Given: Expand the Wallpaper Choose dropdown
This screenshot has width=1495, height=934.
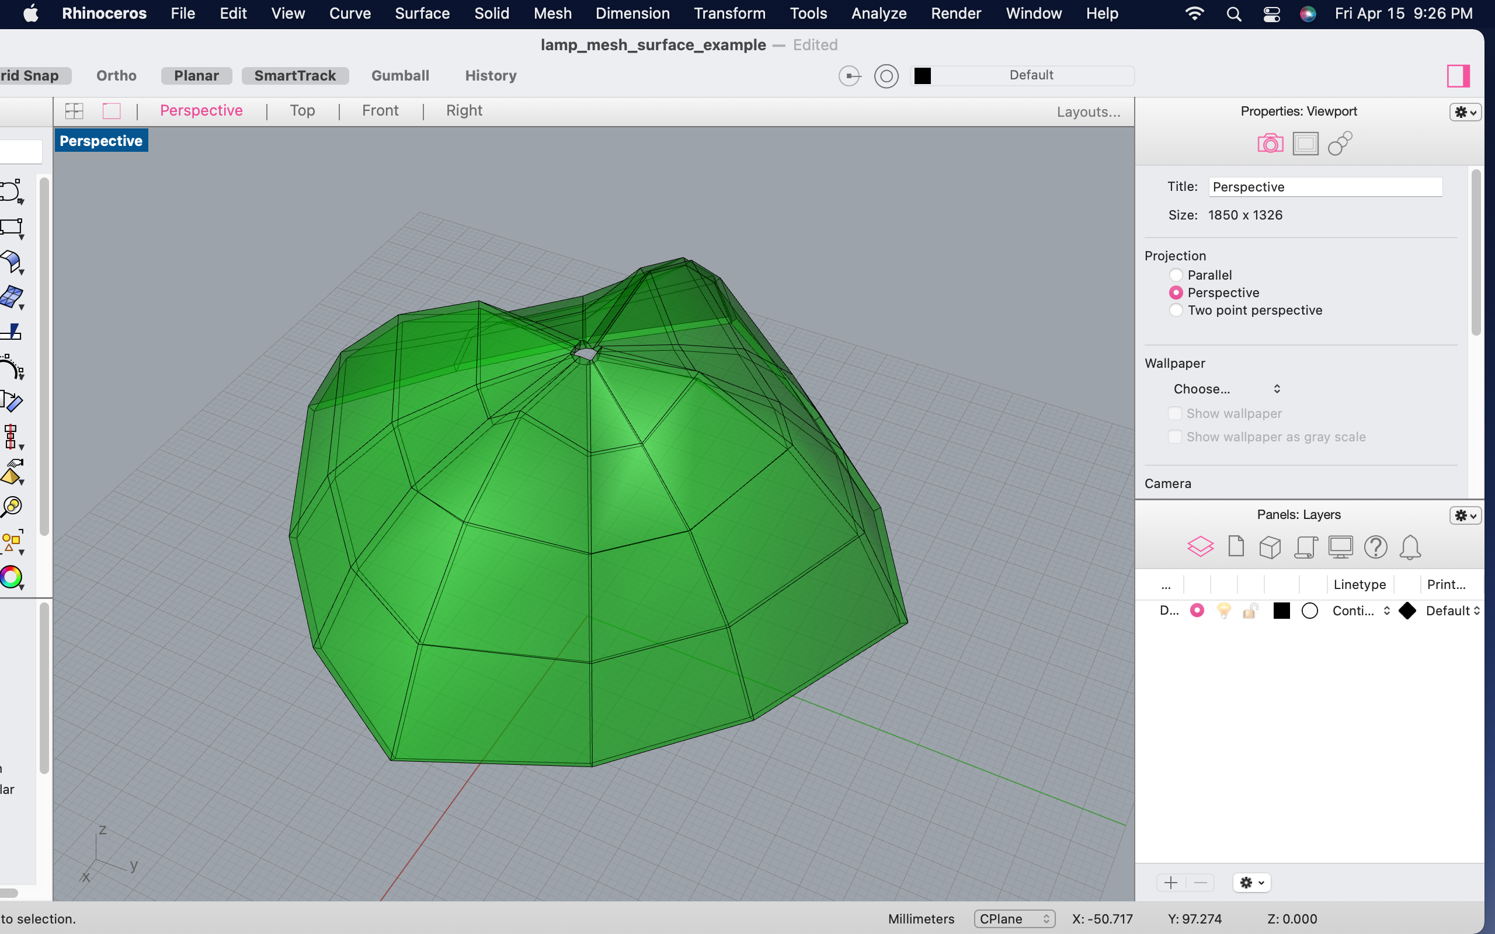Looking at the screenshot, I should pyautogui.click(x=1226, y=389).
